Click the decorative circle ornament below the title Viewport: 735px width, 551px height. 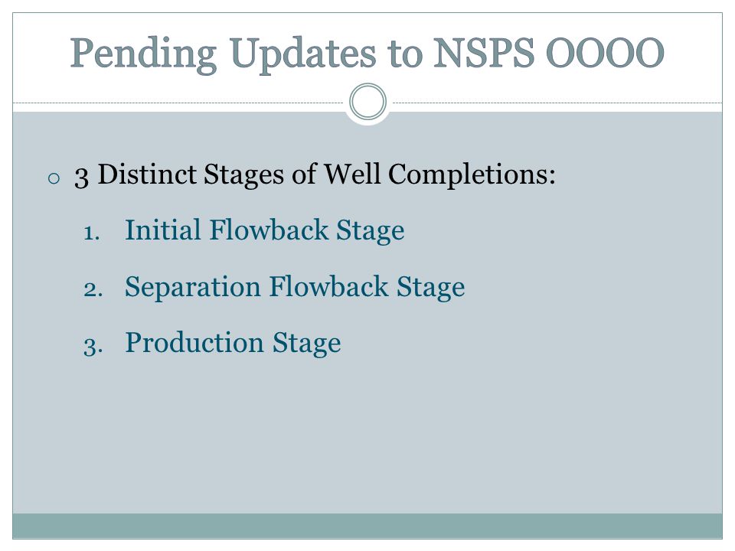pyautogui.click(x=368, y=102)
